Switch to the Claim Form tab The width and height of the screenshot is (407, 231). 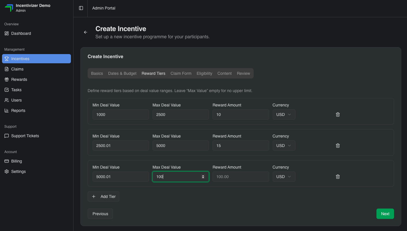(x=181, y=73)
